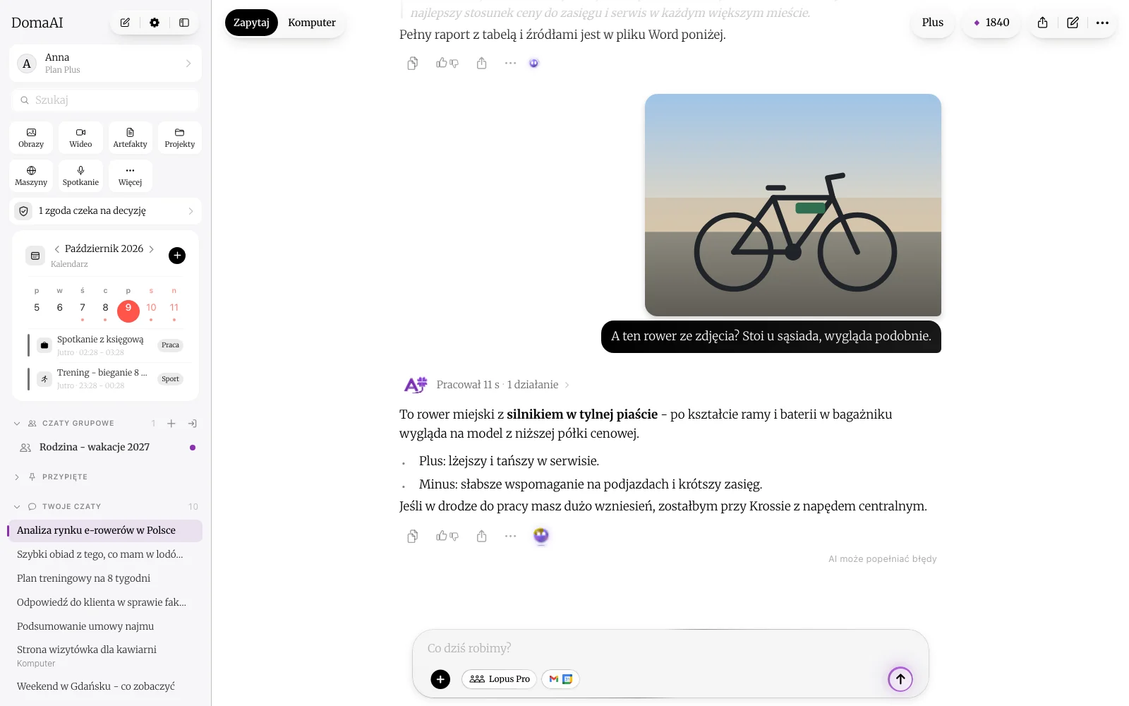Select Zapytaj mode
Screen dimensions: 1129x706
point(251,23)
